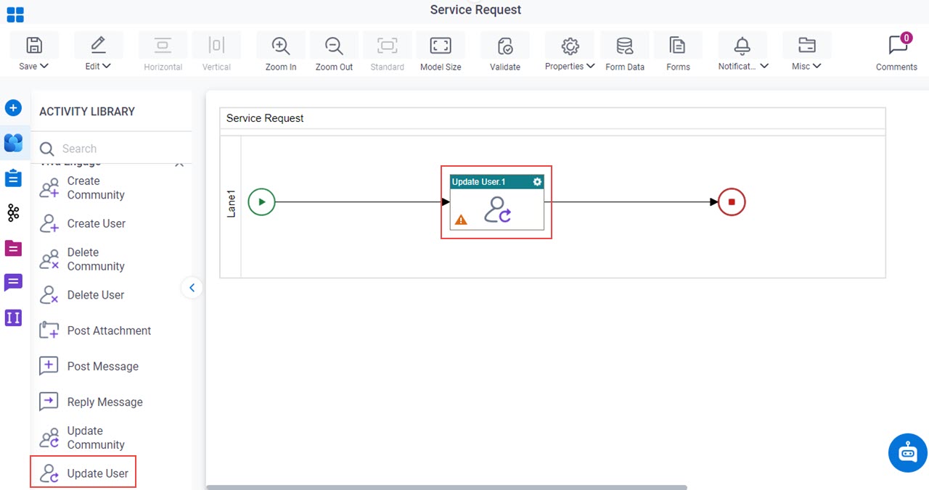The image size is (929, 490).
Task: Click the ACTIVITY LIBRARY heading
Action: [x=87, y=112]
